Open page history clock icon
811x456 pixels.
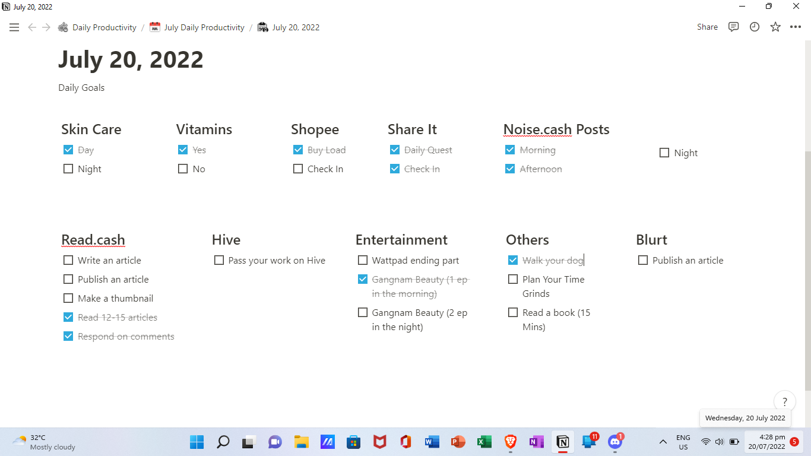[755, 27]
